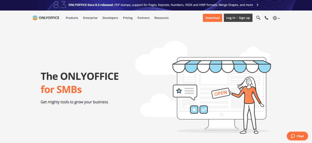Open the search magnifier icon
312x143 pixels.
[x=258, y=18]
